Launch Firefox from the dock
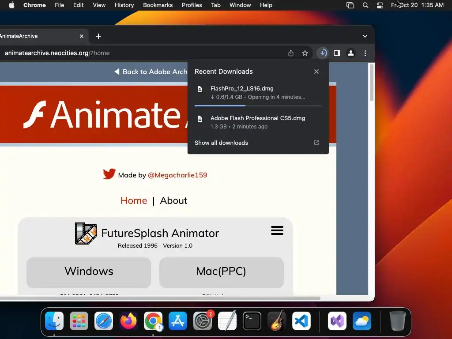Screen dimensions: 452x339 point(128,321)
